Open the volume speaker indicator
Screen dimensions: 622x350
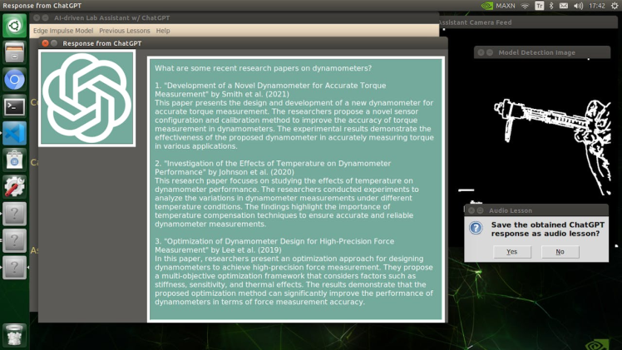(578, 6)
